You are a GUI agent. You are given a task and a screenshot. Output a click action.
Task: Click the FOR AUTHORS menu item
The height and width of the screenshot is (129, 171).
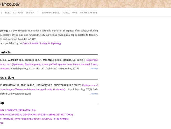click(x=70, y=13)
